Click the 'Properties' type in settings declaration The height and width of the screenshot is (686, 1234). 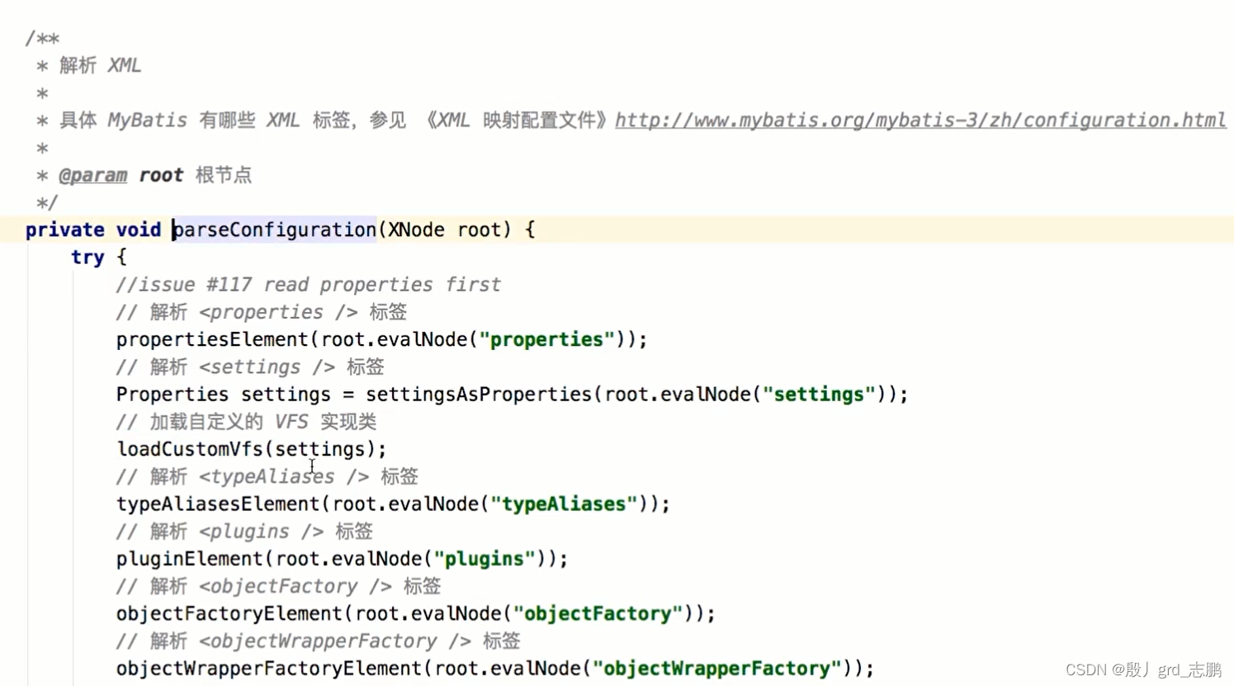172,395
